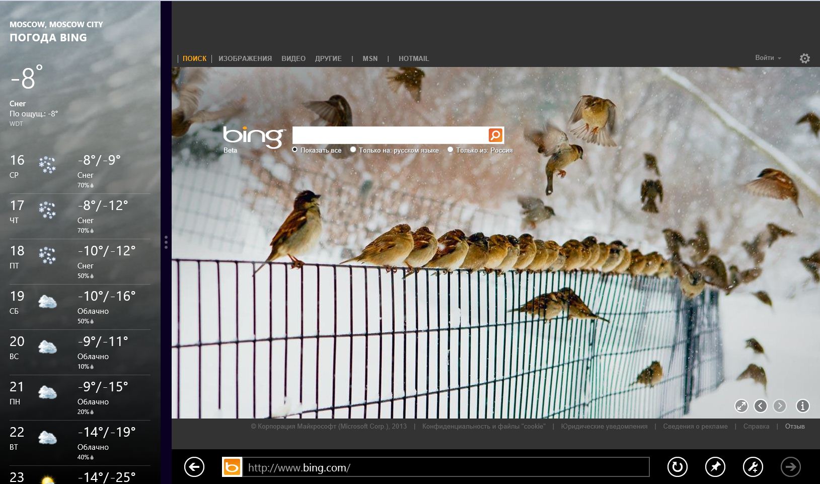Open the ВИДЕО tab
Viewport: 820px width, 484px height.
[293, 58]
